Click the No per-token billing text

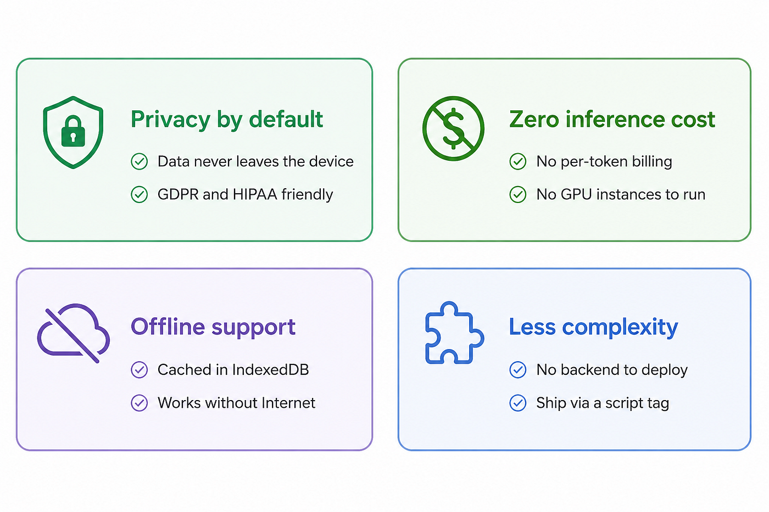click(604, 162)
